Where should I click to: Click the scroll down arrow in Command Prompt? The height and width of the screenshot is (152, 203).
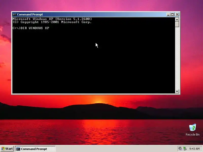(177, 91)
